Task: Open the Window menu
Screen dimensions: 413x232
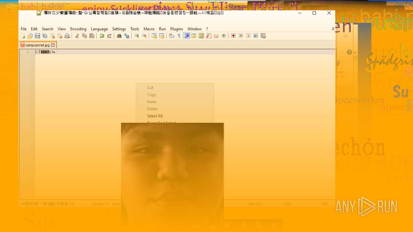Action: pos(195,29)
